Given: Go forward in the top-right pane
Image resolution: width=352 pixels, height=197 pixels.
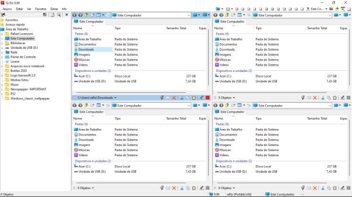Looking at the screenshot, I should (221, 15).
